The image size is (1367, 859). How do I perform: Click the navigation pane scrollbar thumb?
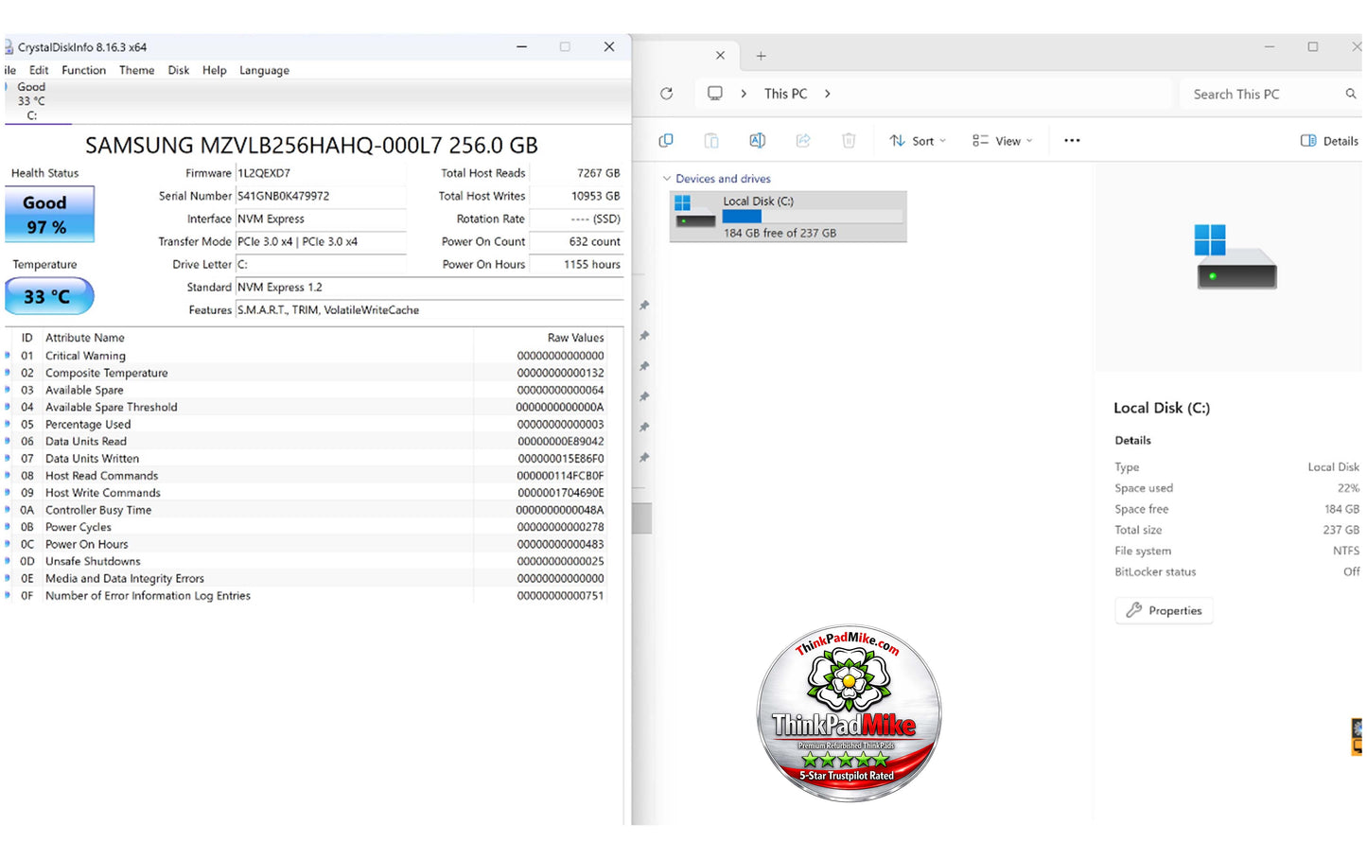click(642, 518)
